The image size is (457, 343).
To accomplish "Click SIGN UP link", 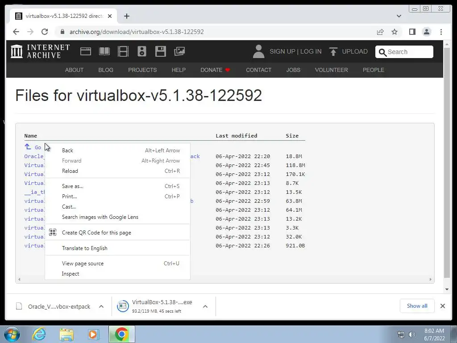I will point(282,51).
